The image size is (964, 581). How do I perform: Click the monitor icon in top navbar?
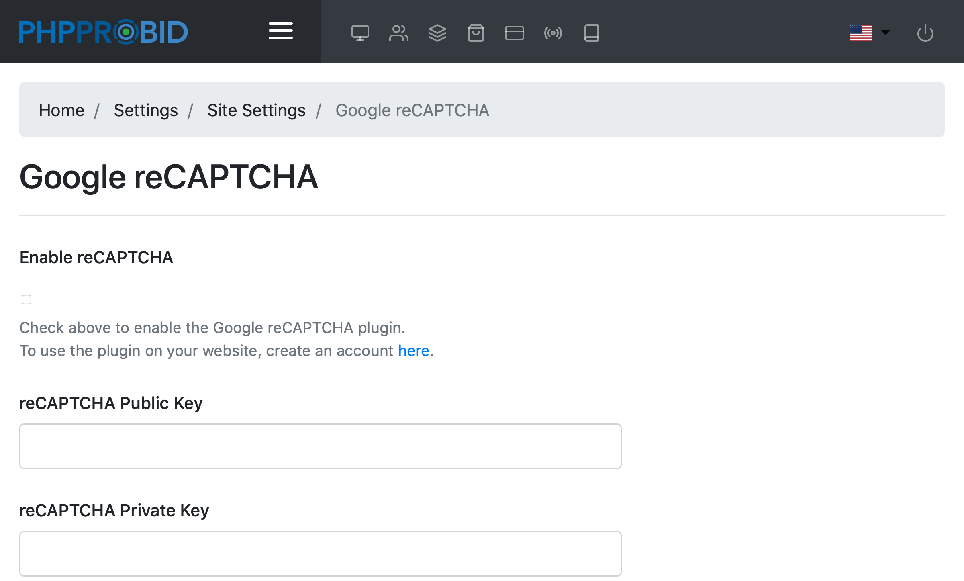point(360,33)
